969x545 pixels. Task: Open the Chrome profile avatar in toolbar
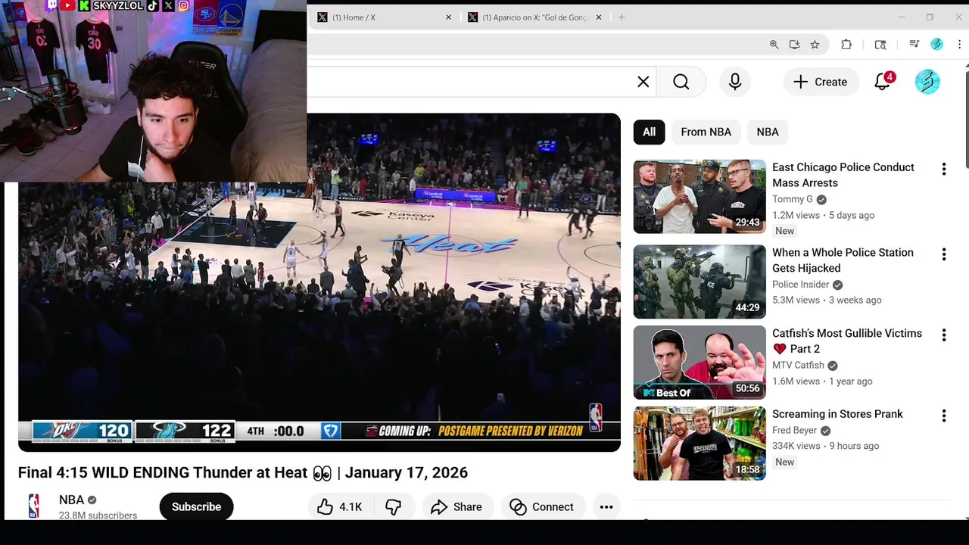[x=936, y=45]
